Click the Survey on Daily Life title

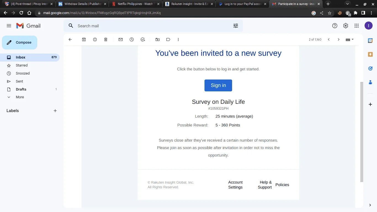pos(218,102)
